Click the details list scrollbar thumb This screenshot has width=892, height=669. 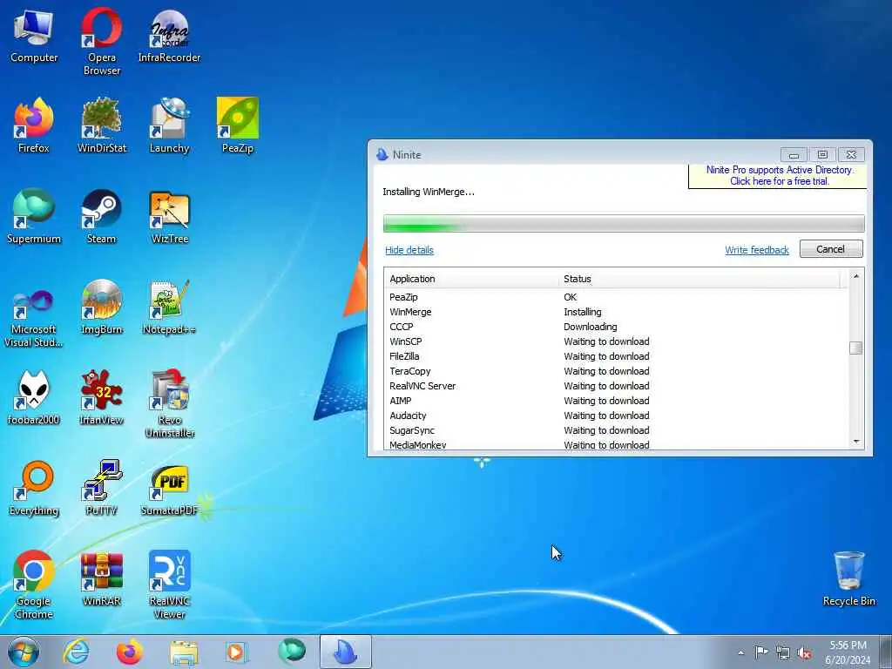coord(855,348)
